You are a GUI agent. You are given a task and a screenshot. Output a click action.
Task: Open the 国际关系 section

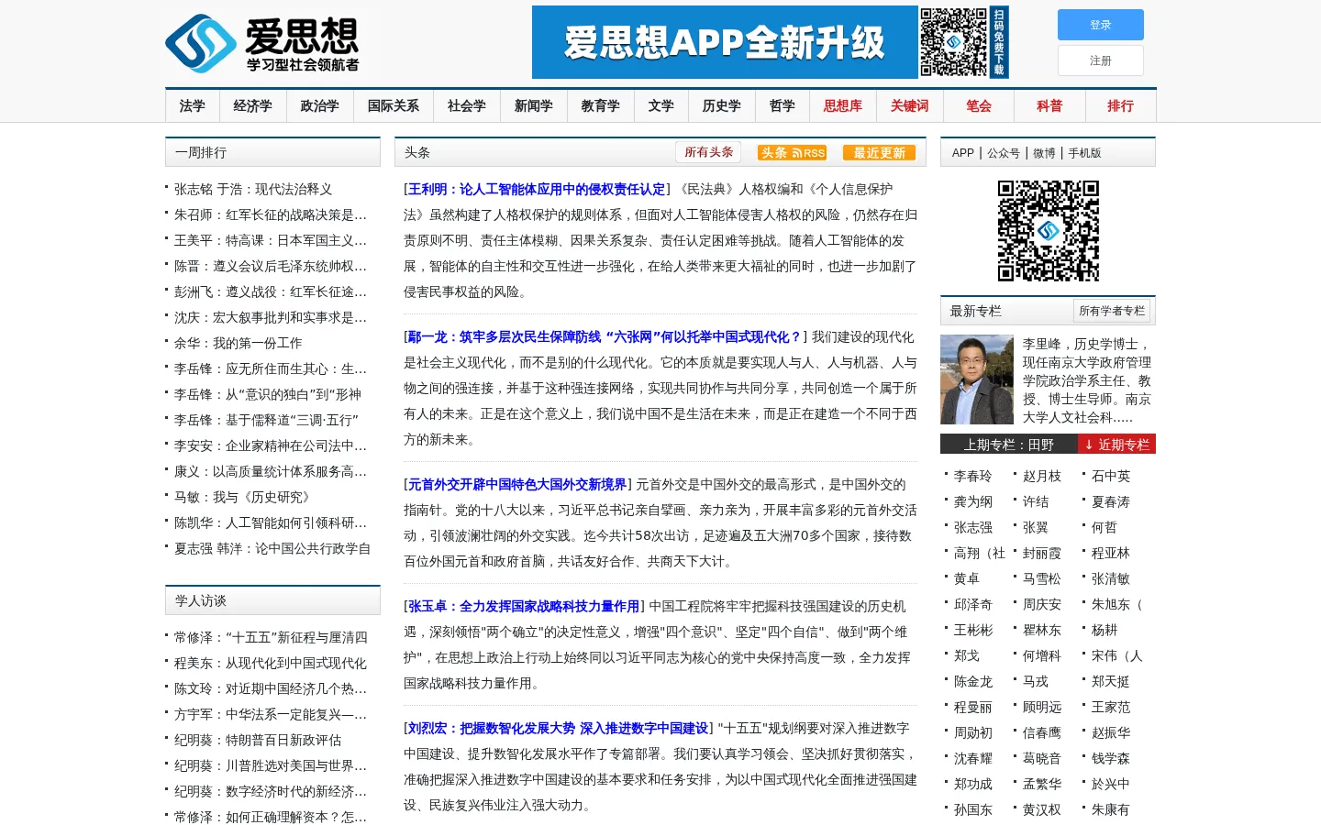pyautogui.click(x=394, y=106)
